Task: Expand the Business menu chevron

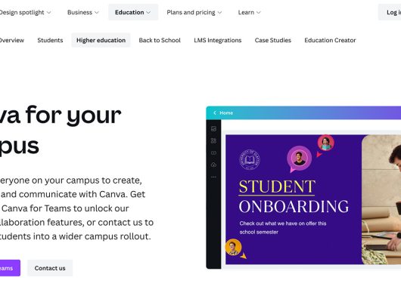Action: pos(97,13)
